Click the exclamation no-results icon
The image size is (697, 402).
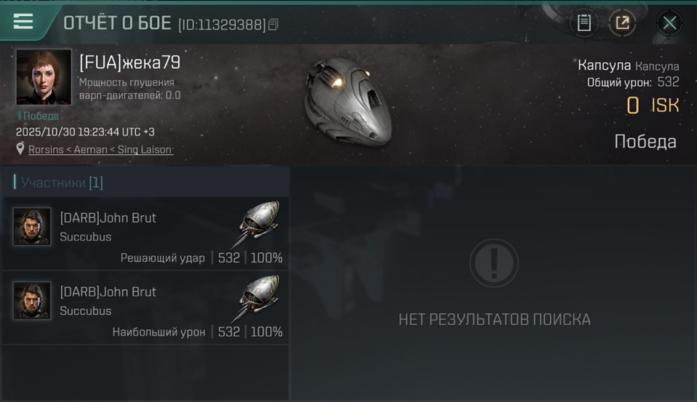point(494,263)
